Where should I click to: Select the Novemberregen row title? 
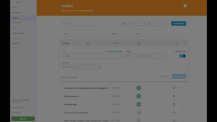click(x=71, y=104)
